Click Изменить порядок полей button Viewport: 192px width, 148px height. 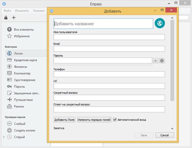click(94, 120)
